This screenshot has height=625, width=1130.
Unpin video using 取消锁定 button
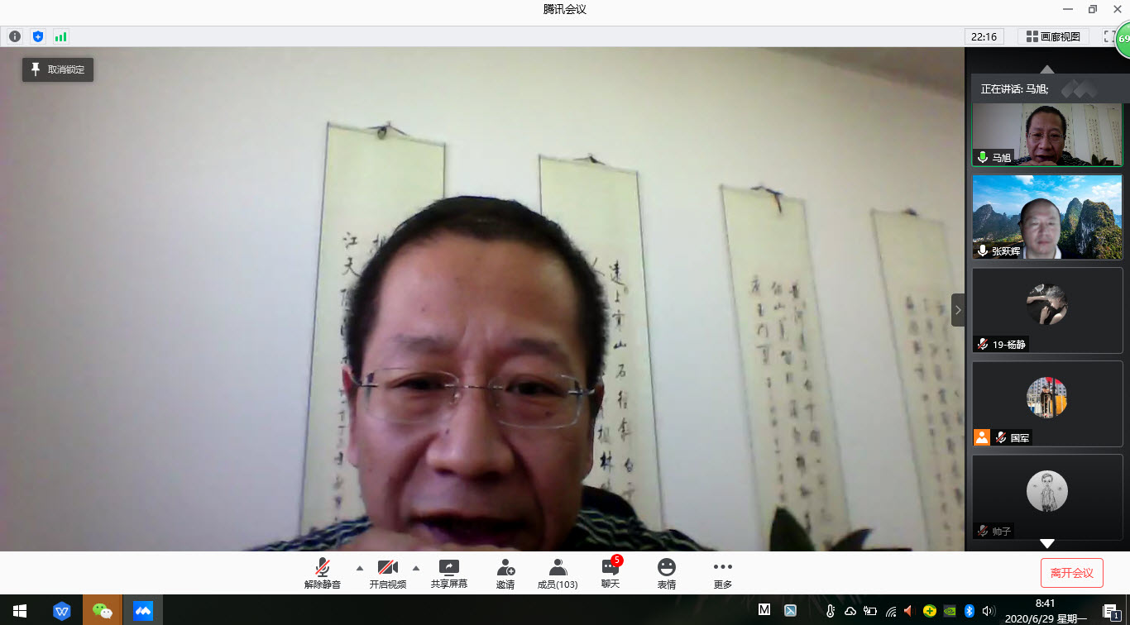[58, 69]
